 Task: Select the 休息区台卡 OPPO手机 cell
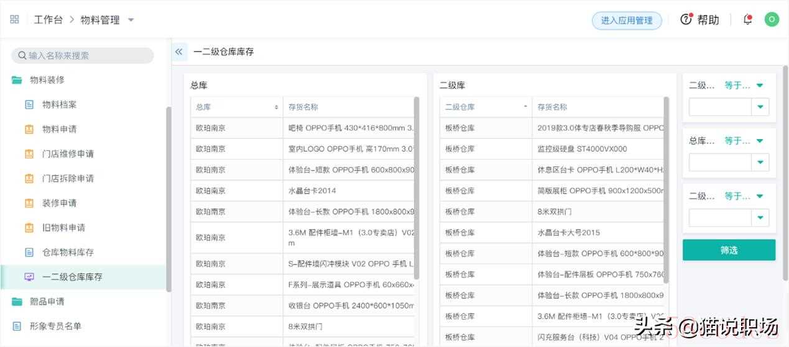pos(598,169)
